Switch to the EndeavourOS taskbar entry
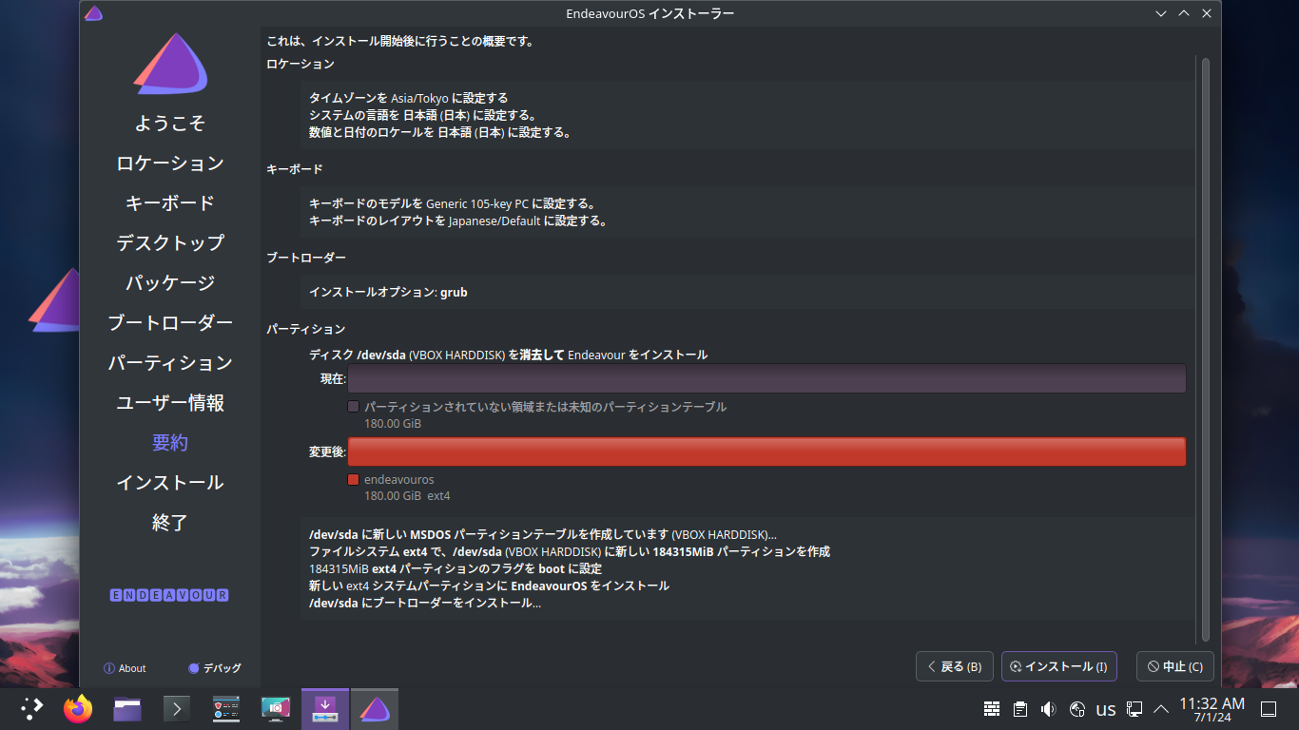Viewport: 1299px width, 730px height. (375, 709)
